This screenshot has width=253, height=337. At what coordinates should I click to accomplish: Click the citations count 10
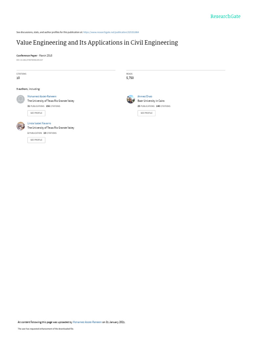[18, 78]
